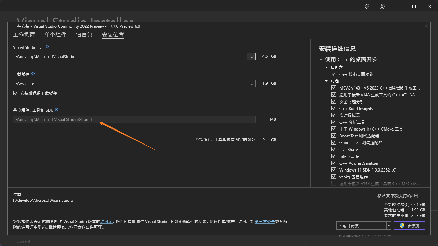
Task: Open the 第三方公告 link
Action: tap(265, 222)
